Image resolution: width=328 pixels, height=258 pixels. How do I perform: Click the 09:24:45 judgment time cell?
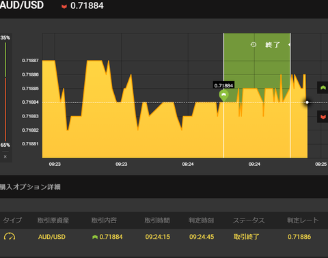click(202, 237)
